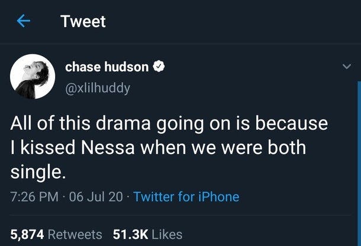This screenshot has height=246, width=361.
Task: Click the top header bar empty area
Action: point(237,22)
